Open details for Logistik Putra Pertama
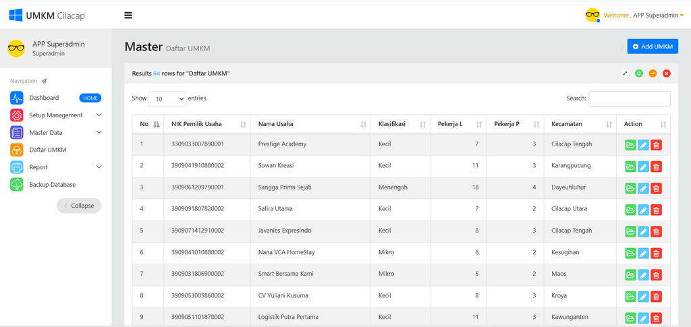 [x=631, y=318]
